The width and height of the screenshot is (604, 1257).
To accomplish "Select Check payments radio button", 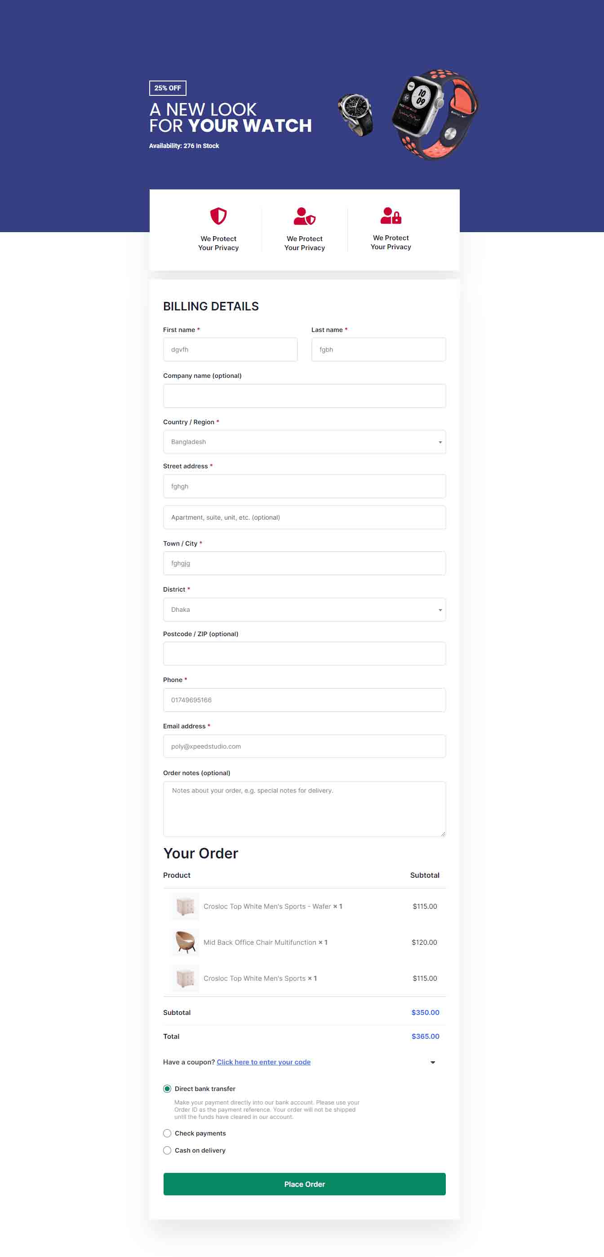I will pos(167,1132).
